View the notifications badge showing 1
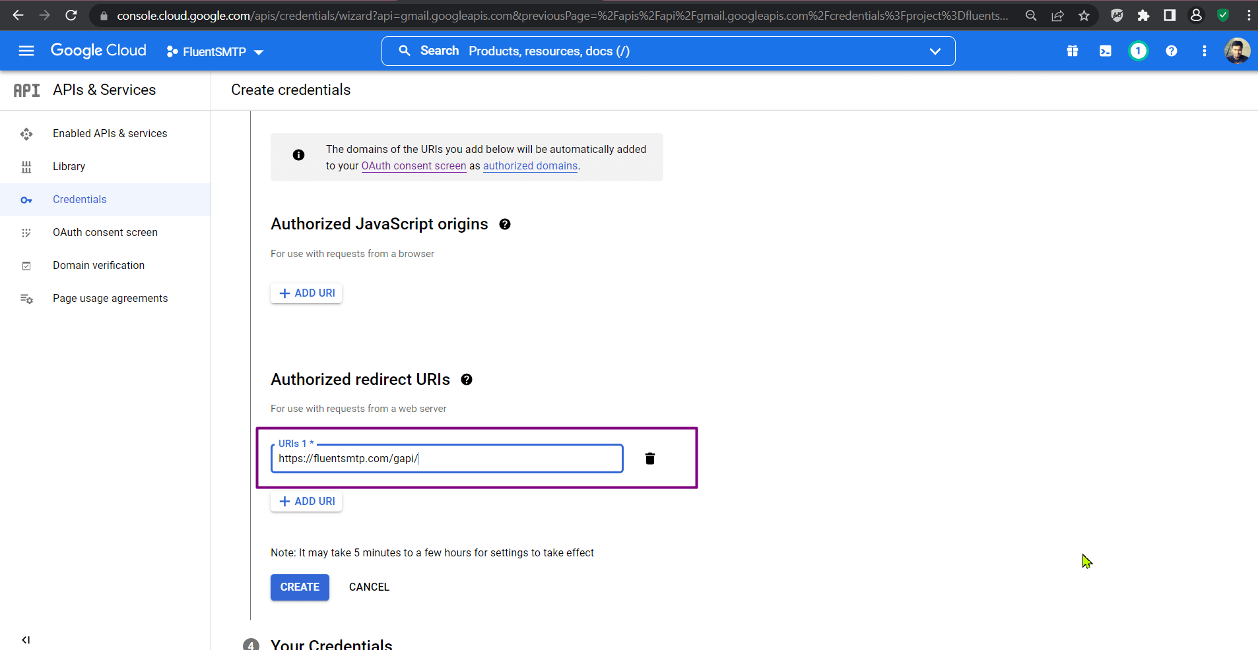 (x=1139, y=51)
